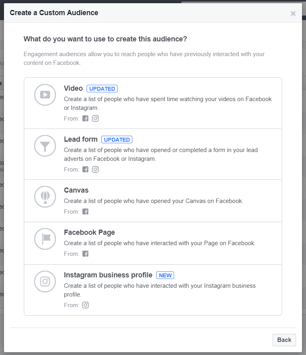Click the Instagram icon beside Instagram business profile
Screen dimensions: 306x355
click(x=85, y=305)
